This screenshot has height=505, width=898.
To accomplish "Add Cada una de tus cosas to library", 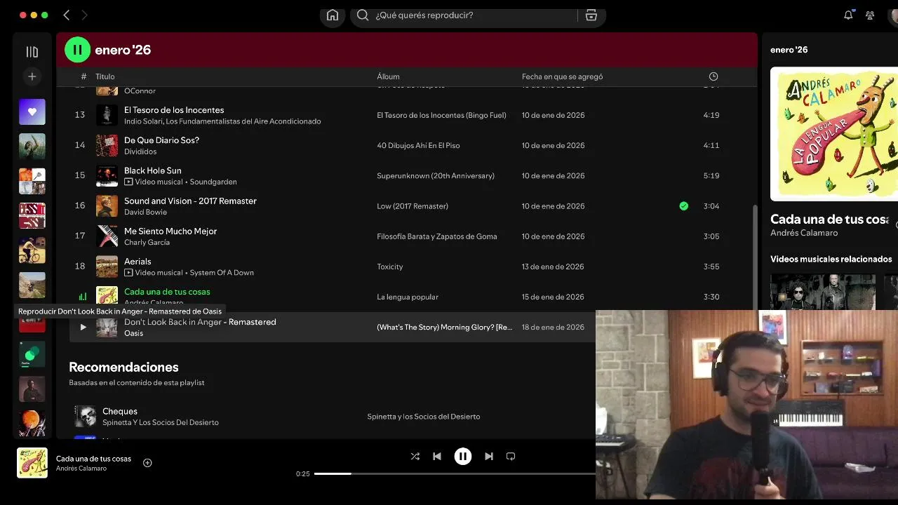I will click(x=147, y=463).
